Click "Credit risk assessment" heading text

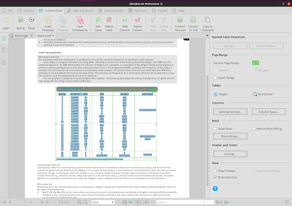50,53
